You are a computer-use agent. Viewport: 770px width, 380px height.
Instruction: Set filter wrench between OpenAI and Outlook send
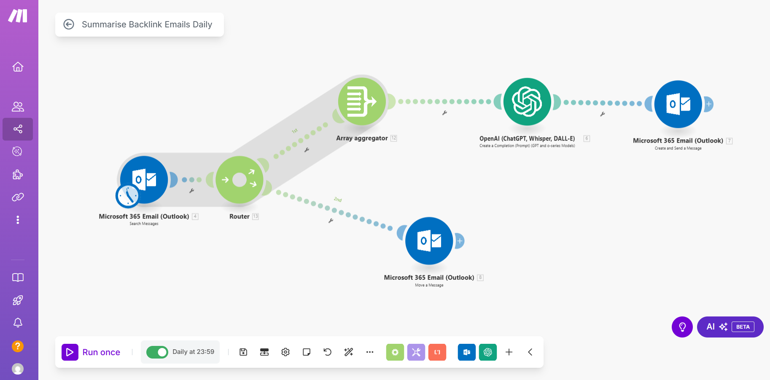click(603, 114)
